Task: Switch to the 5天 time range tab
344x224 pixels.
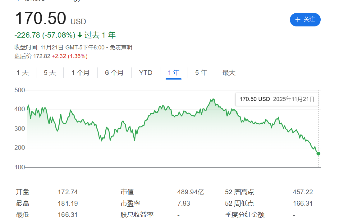Action: click(x=50, y=73)
